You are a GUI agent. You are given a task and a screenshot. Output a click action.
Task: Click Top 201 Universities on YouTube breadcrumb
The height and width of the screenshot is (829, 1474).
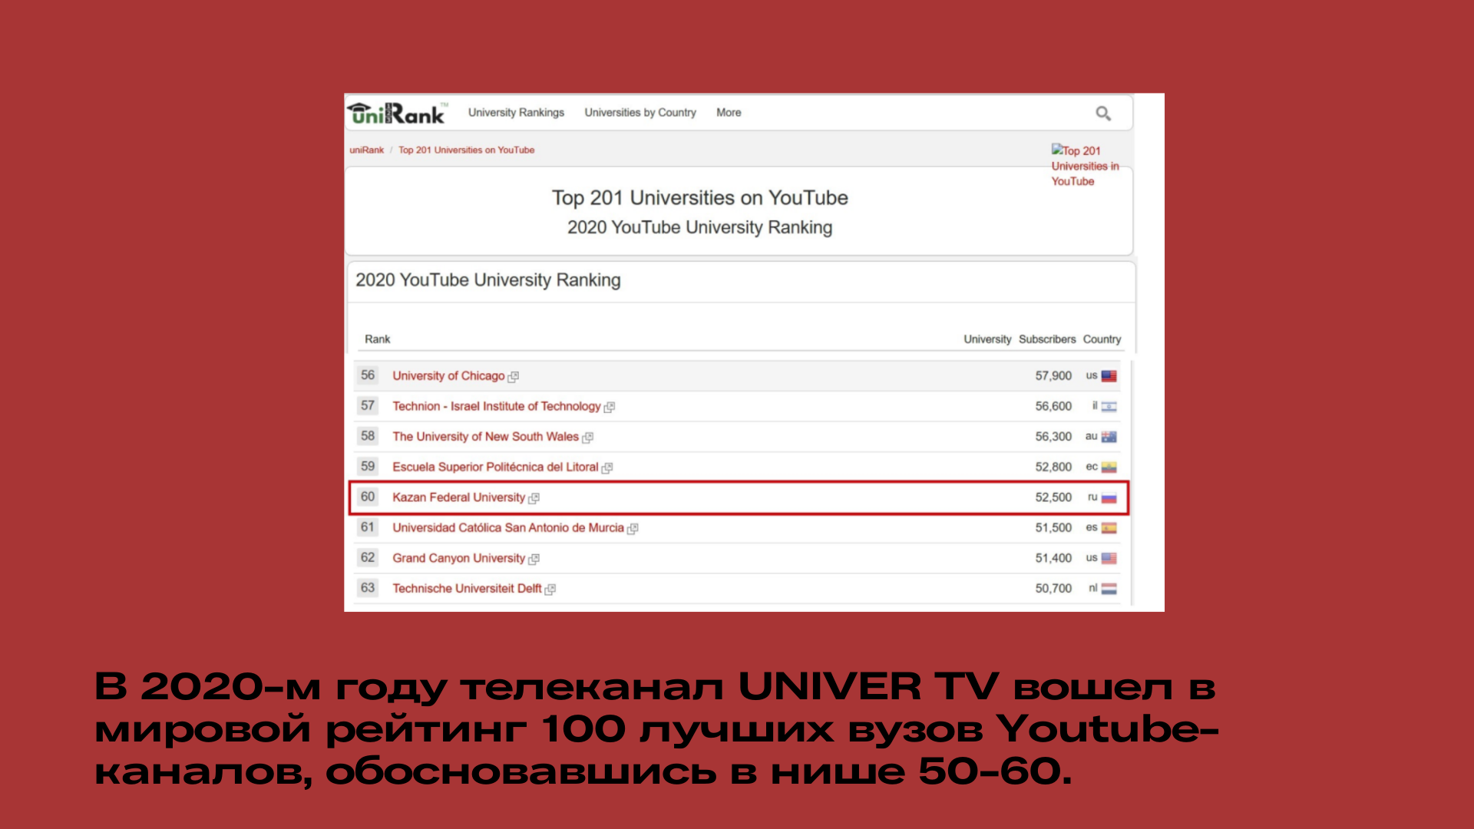click(x=466, y=150)
